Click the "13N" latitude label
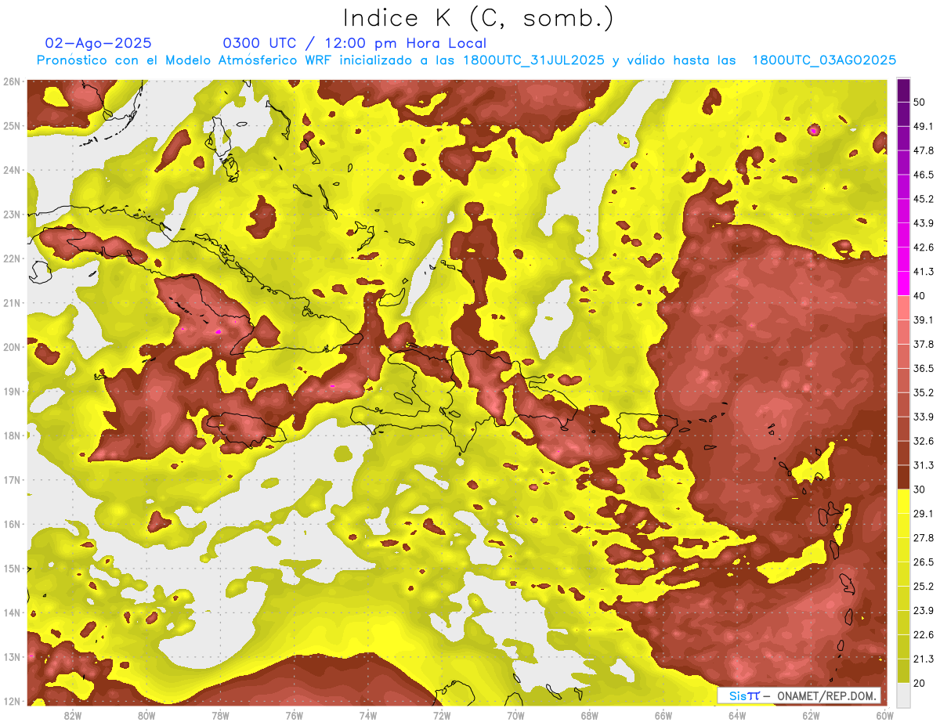Viewport: 940px width, 726px height. point(12,656)
